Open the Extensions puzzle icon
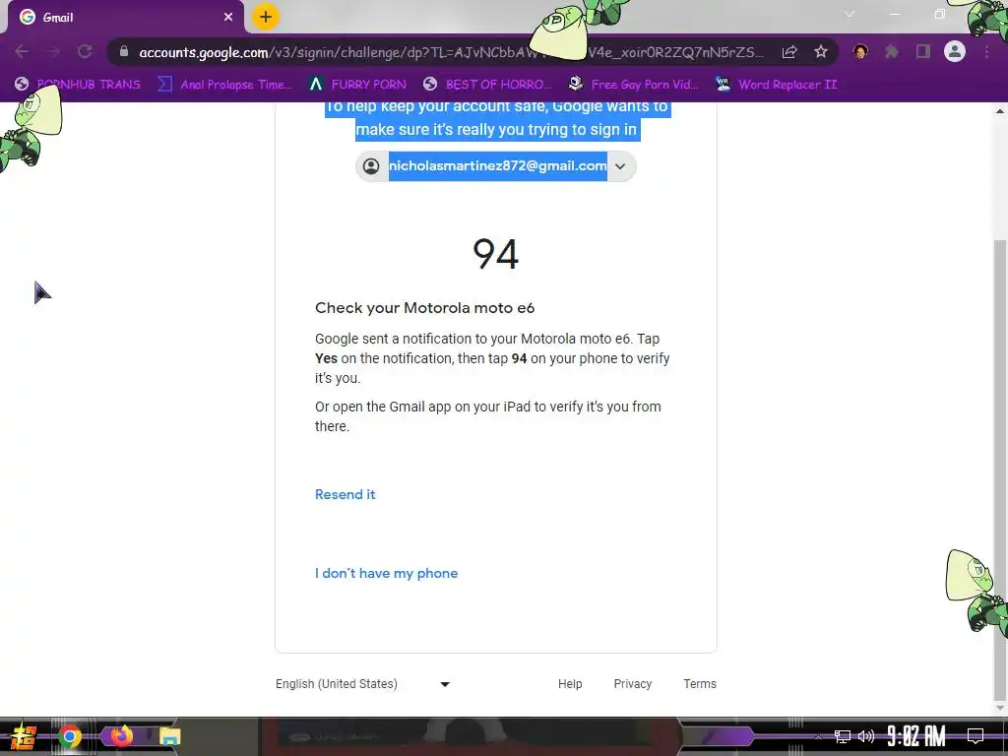 click(892, 51)
